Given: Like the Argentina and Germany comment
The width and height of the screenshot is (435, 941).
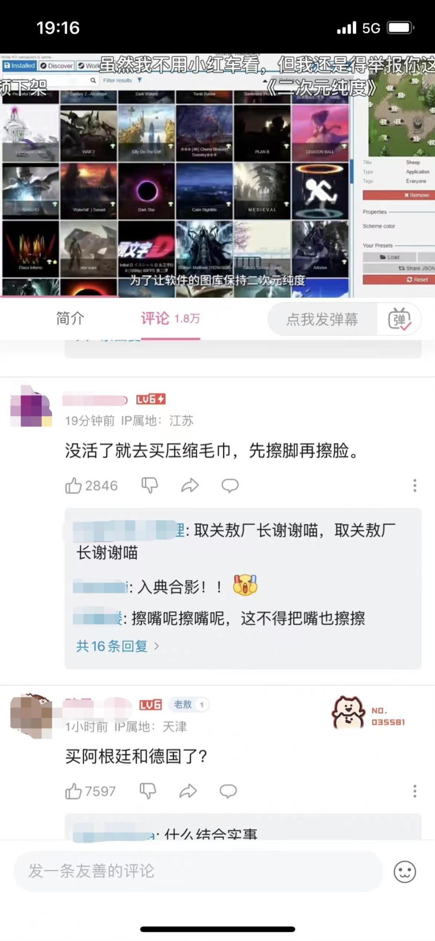Looking at the screenshot, I should pyautogui.click(x=90, y=791).
